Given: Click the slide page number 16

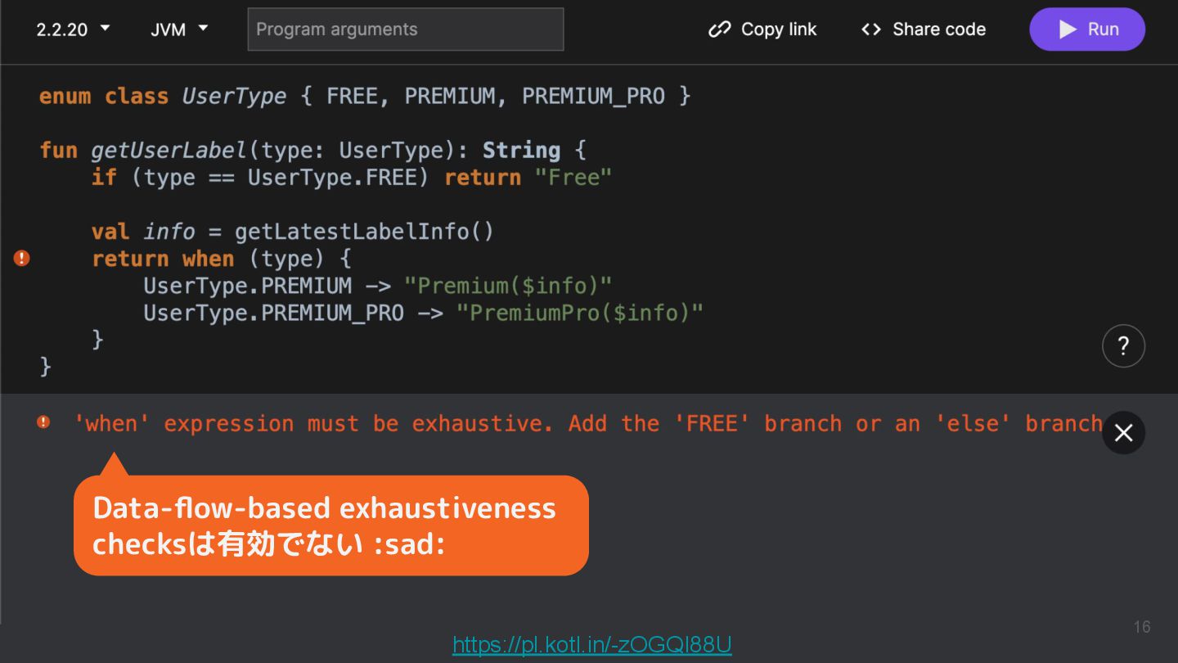Looking at the screenshot, I should click(1141, 627).
